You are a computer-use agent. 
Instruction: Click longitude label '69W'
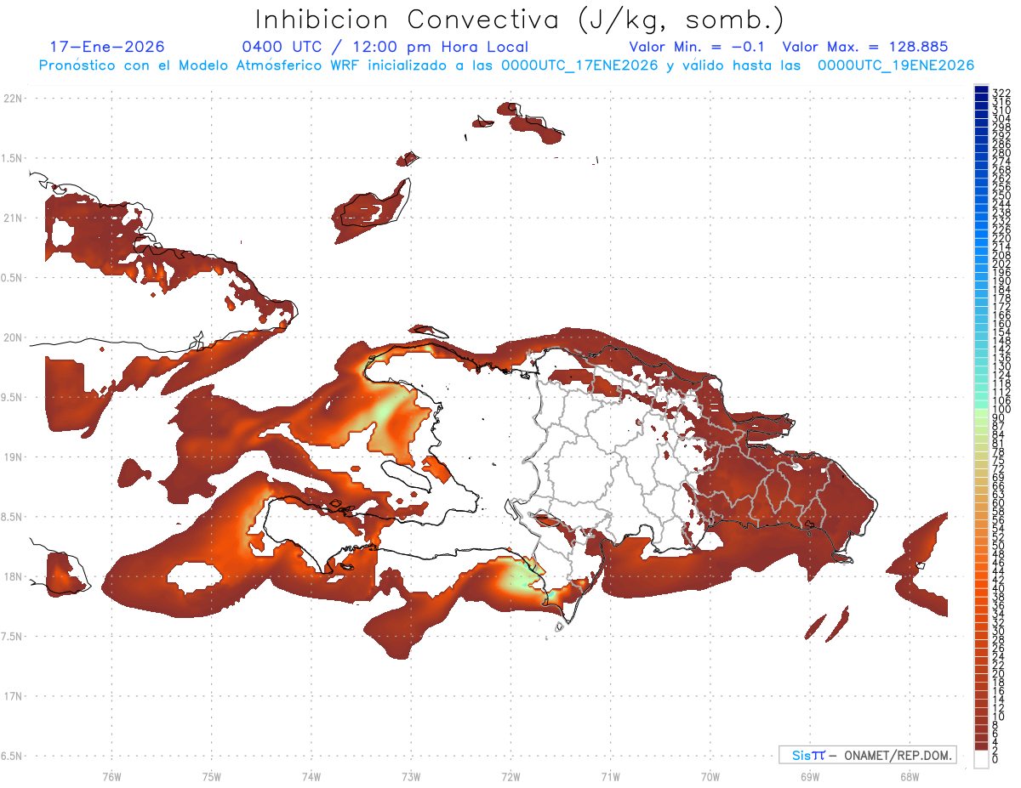810,775
